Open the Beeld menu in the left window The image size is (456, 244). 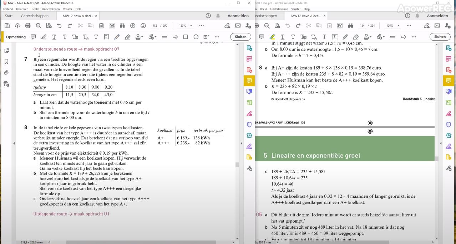(35, 9)
